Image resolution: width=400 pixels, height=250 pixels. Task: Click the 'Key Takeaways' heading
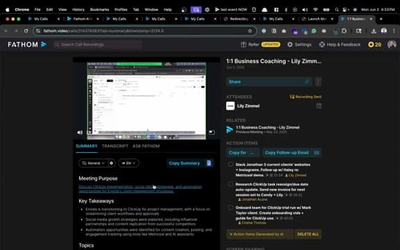coord(96,201)
